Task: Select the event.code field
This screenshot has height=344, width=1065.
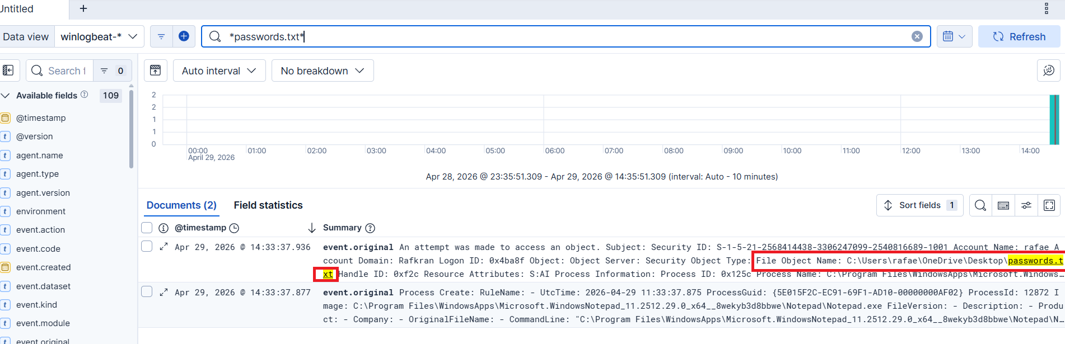Action: tap(38, 249)
